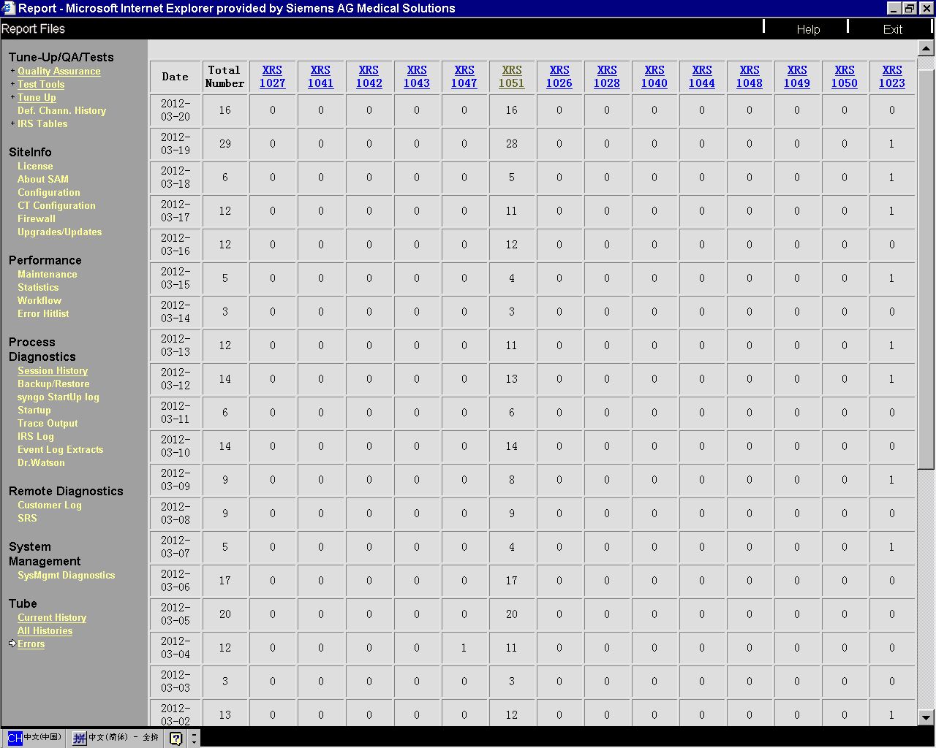This screenshot has height=748, width=936.
Task: Click scrollbar down arrow
Action: click(x=926, y=717)
